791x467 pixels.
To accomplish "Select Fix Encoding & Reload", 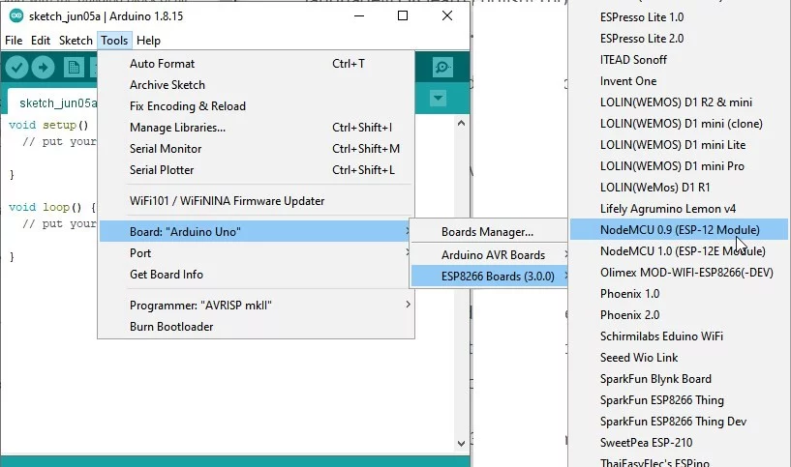I will (257, 105).
